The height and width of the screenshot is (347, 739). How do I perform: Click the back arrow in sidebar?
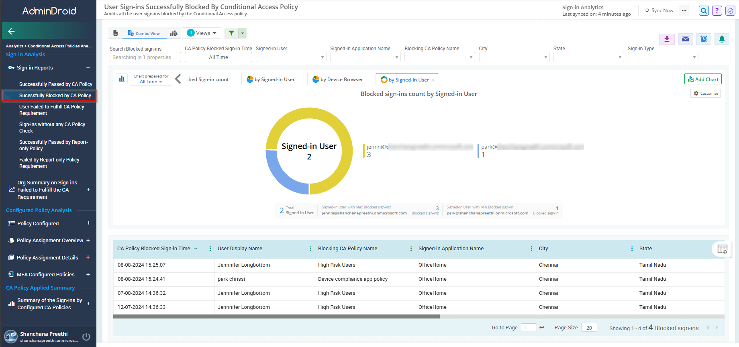point(12,31)
